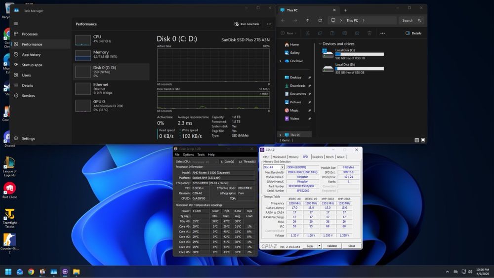
Task: Select CPU graph in Performance list
Action: pos(111,39)
